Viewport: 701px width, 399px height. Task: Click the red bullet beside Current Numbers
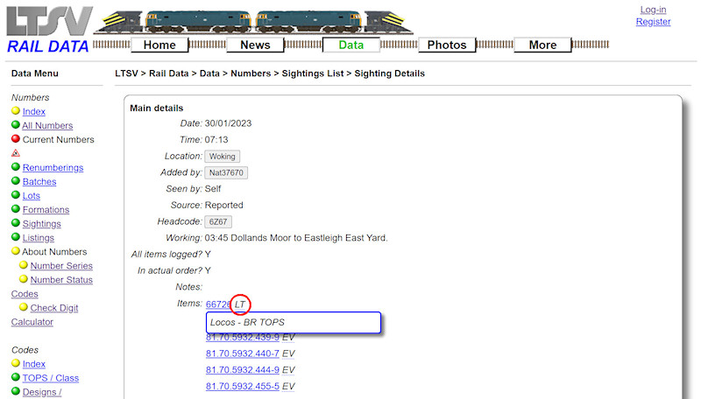[x=16, y=139]
